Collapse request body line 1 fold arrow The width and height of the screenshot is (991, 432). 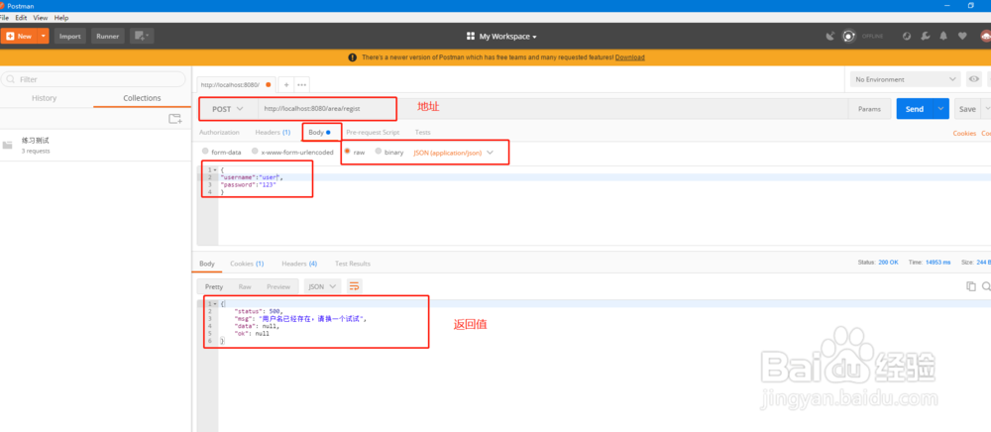(215, 170)
